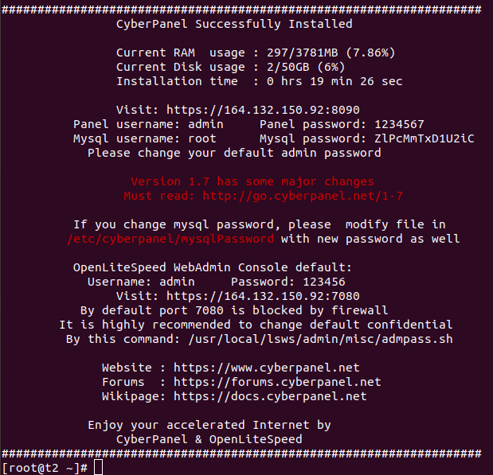Click the red /etc/cyberpanel/mysqlPassword file path
The image size is (493, 475).
pyautogui.click(x=170, y=239)
